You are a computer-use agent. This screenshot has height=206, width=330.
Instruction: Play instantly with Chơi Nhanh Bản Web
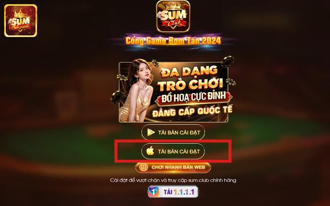point(173,167)
